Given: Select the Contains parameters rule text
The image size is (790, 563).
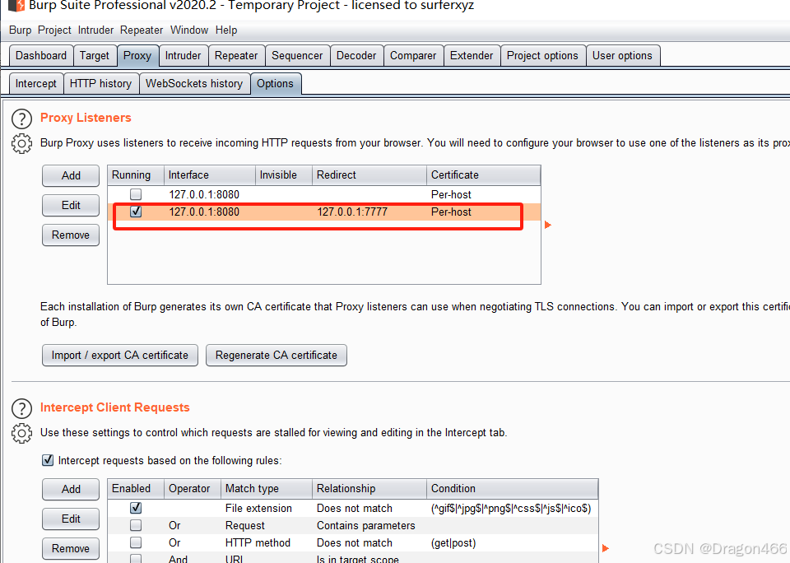Looking at the screenshot, I should pos(365,526).
